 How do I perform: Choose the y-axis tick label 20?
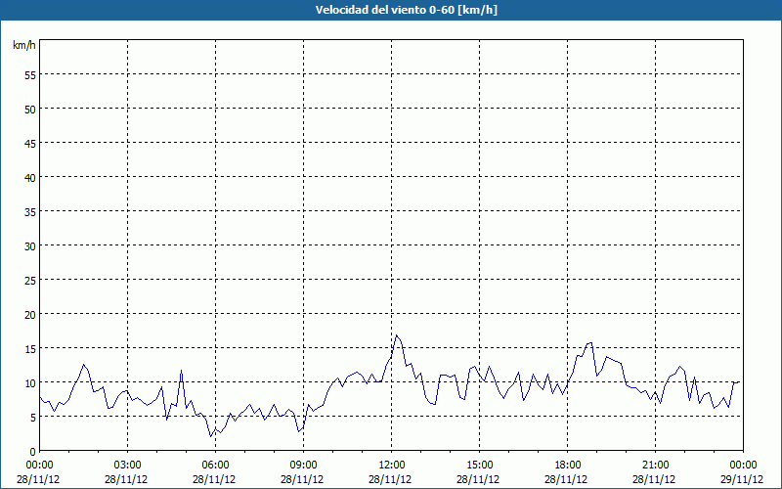point(30,314)
